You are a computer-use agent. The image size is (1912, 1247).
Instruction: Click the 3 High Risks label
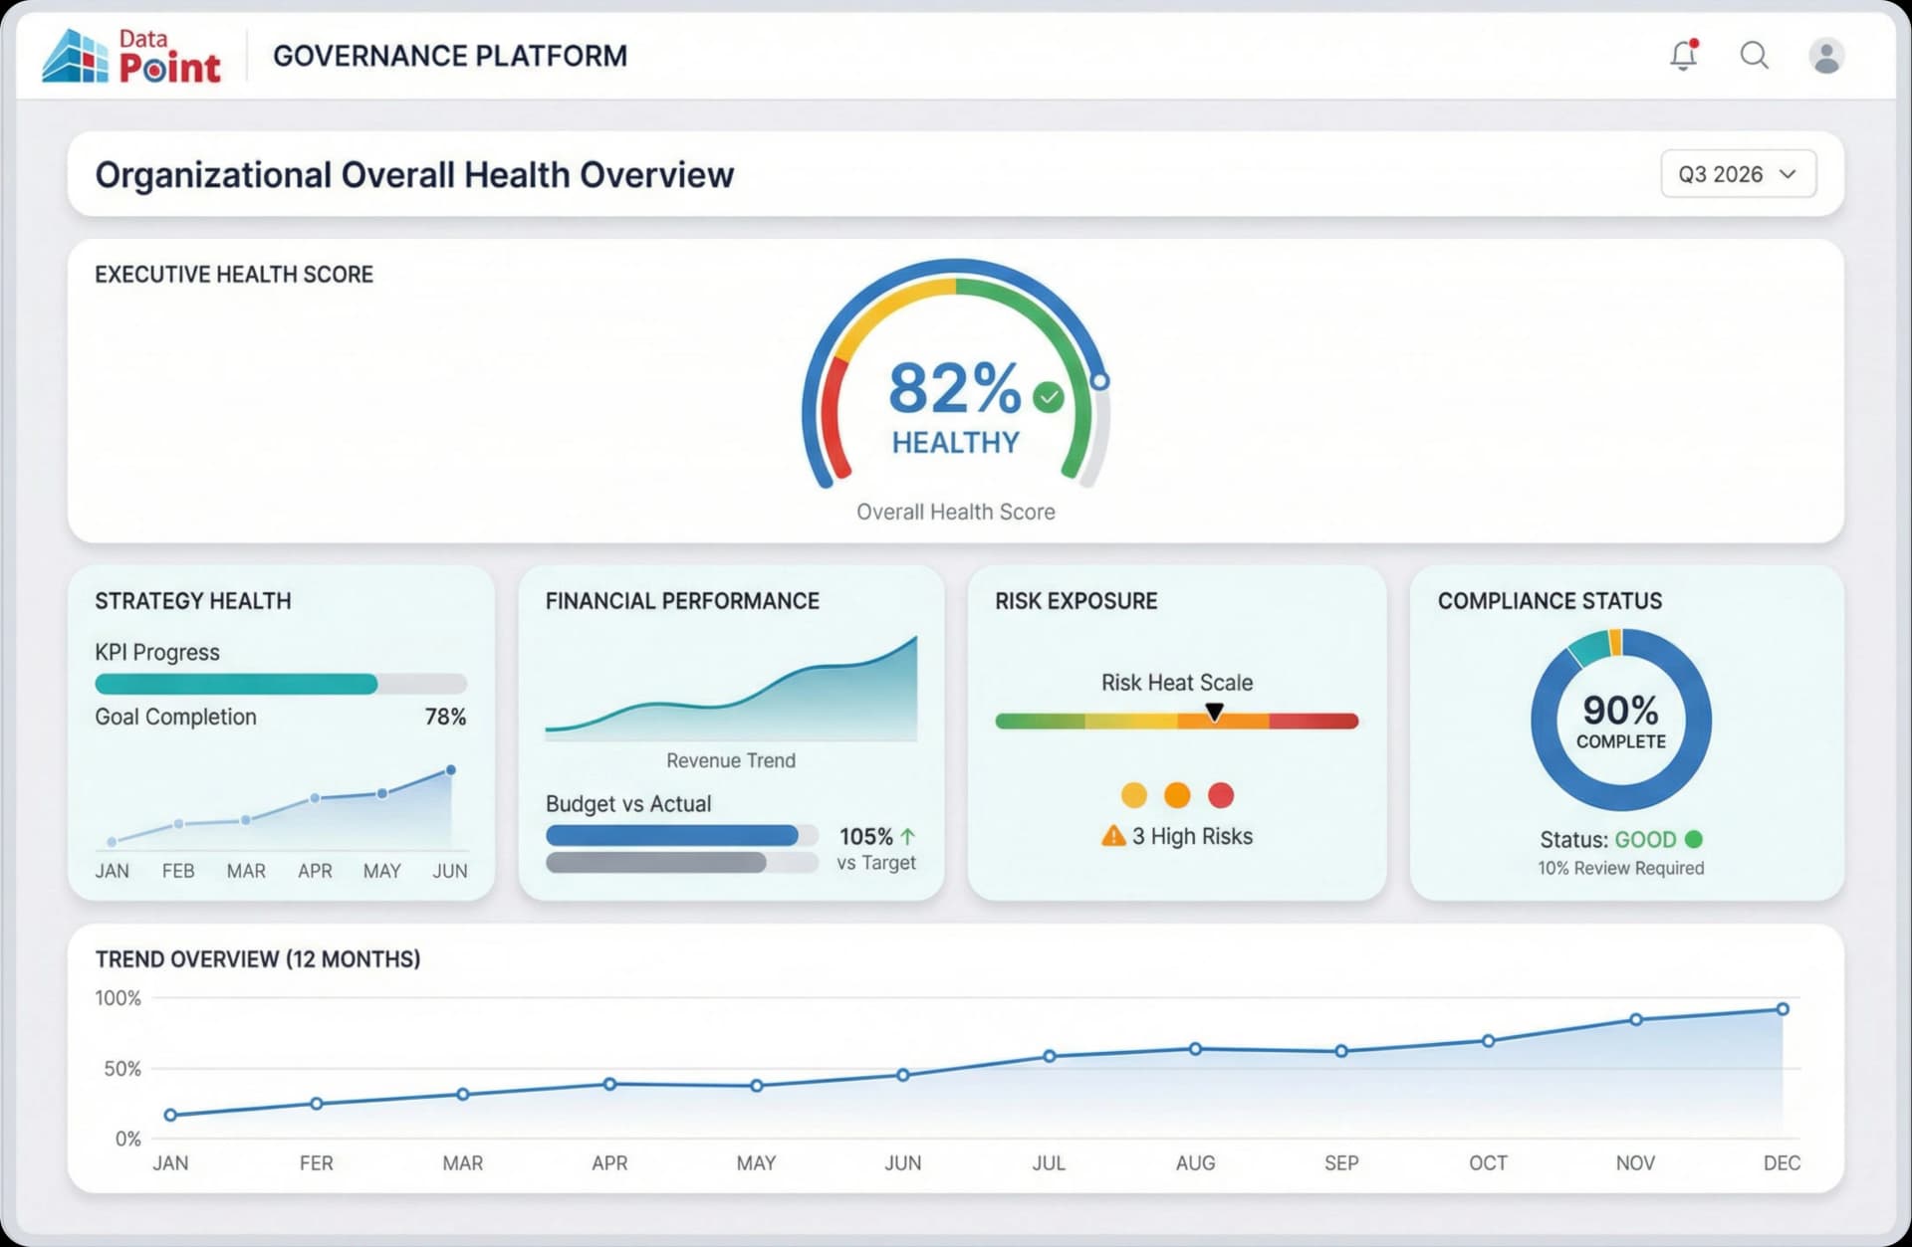[1192, 836]
